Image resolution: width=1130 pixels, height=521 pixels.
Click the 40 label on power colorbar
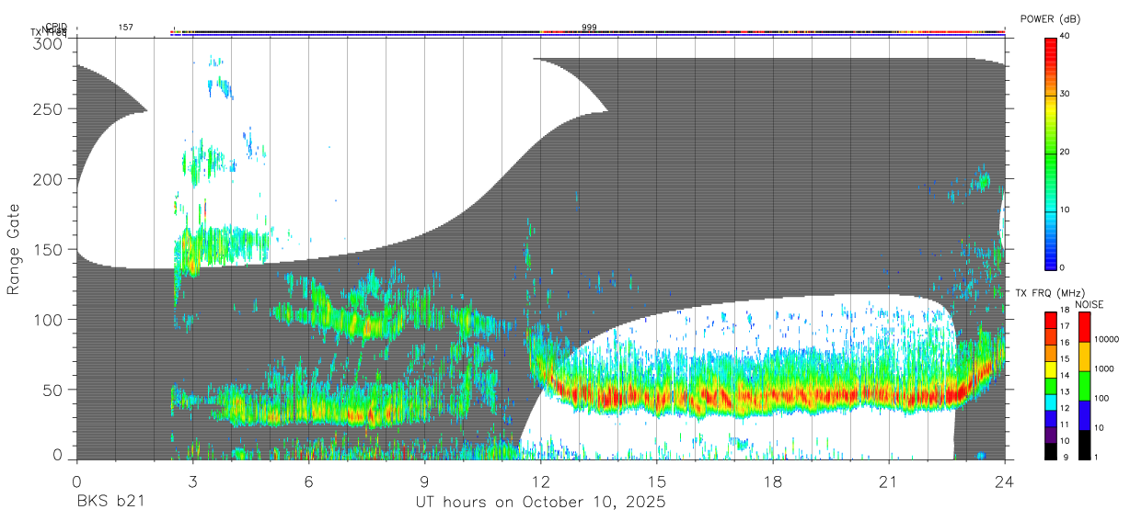[x=1065, y=36]
